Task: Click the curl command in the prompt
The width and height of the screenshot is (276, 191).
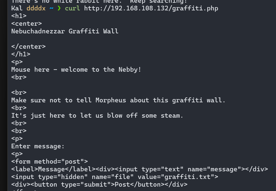Action: 72,8
